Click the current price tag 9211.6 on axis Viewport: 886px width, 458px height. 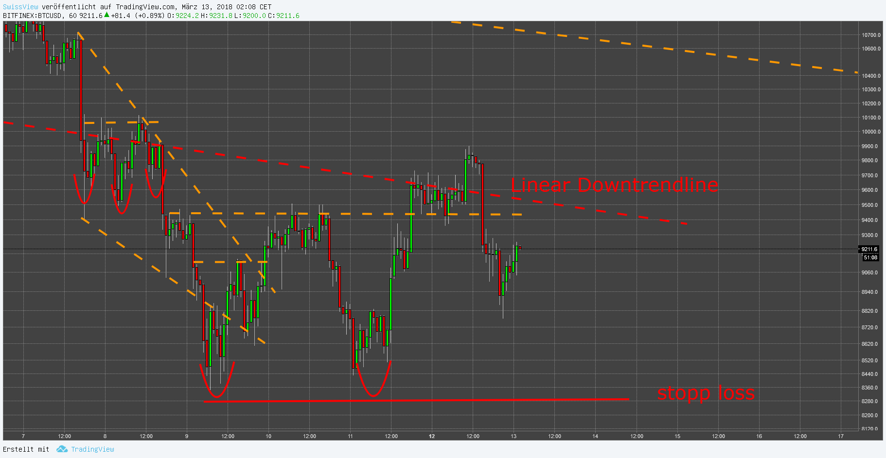(869, 249)
